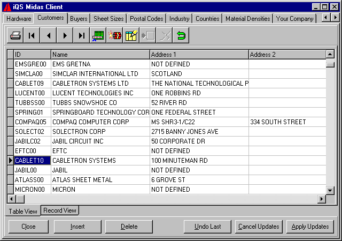Click the JABIL CIRCUIT INC cell
342x241 pixels.
tap(100, 141)
